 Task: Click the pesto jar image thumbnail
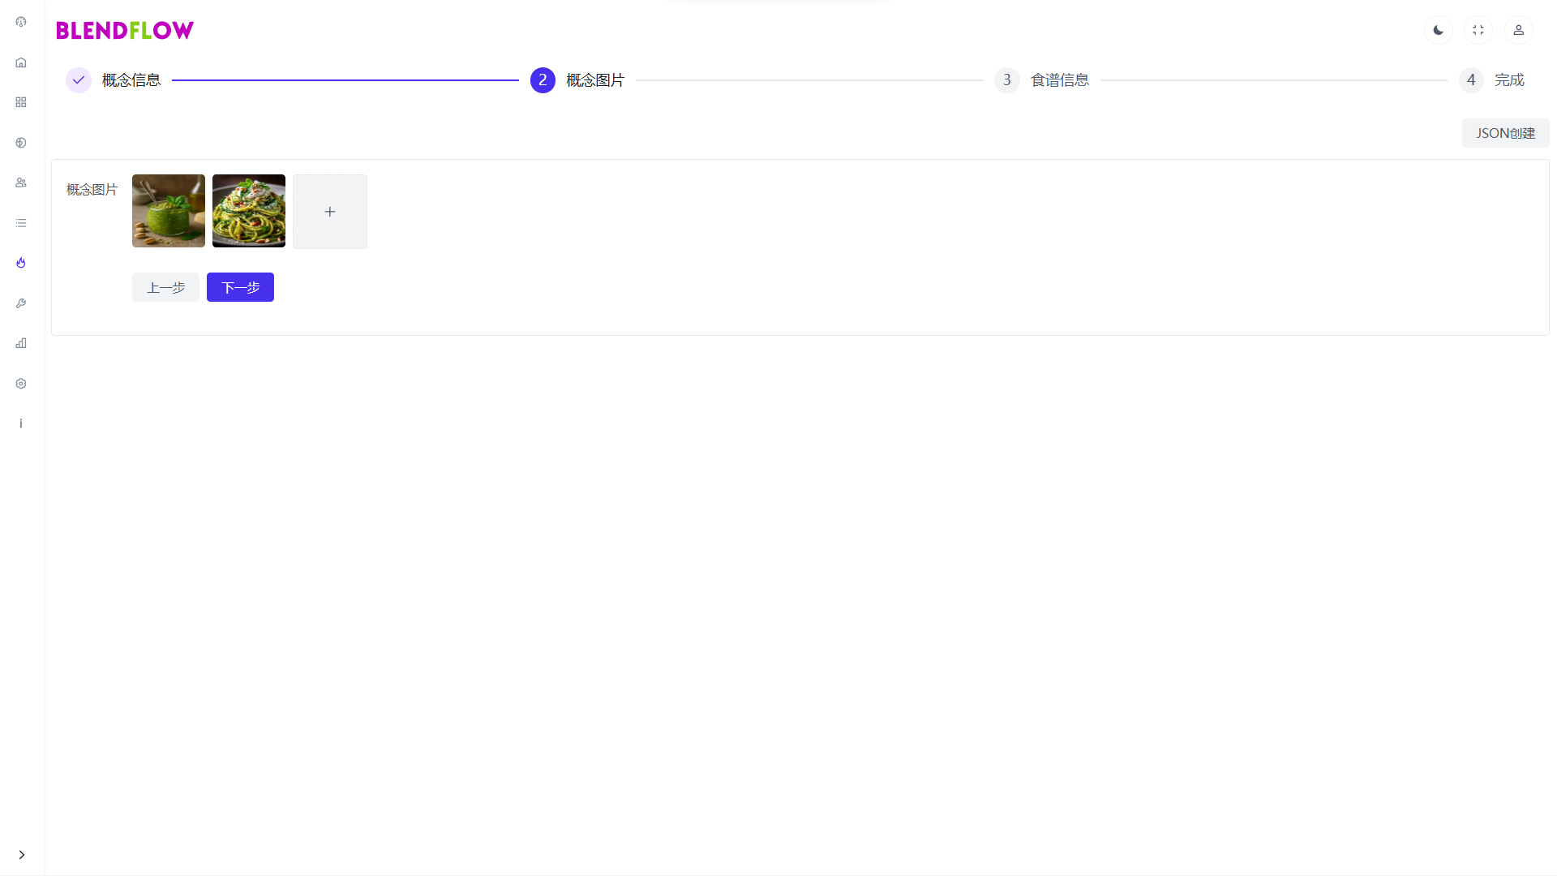pos(169,211)
